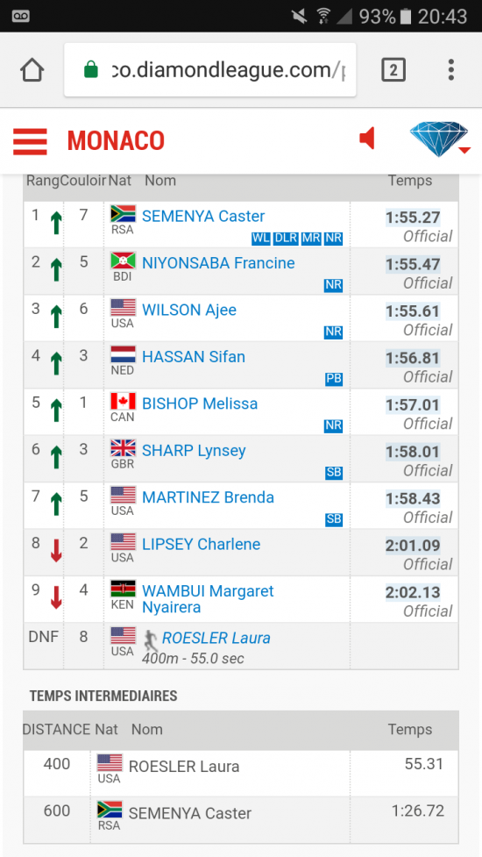Open ROESLER Laura pacemaker link
The image size is (482, 857).
click(216, 638)
